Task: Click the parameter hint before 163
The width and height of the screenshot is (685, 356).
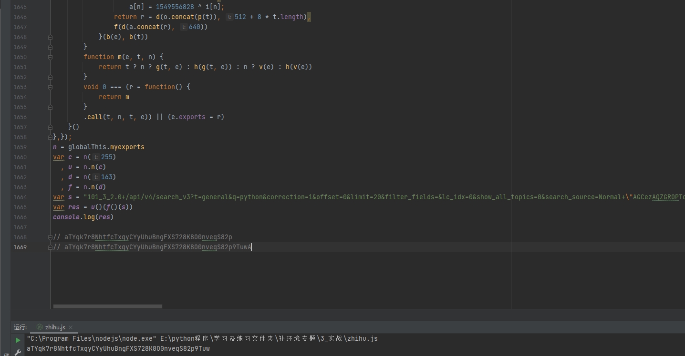Action: (x=96, y=177)
